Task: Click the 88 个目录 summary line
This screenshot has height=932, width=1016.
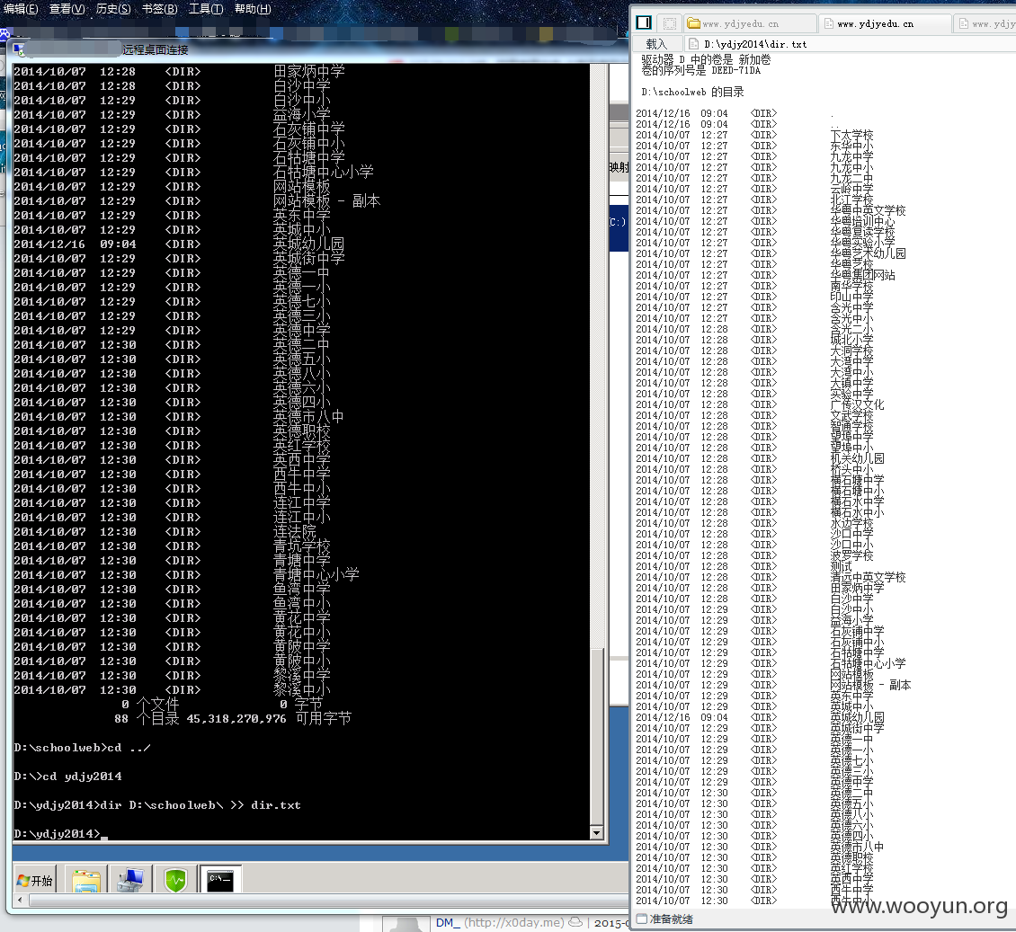Action: 233,718
